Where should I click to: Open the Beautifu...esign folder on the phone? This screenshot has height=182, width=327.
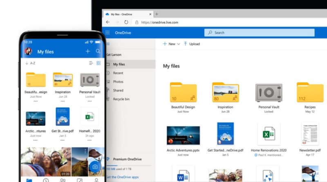36,79
